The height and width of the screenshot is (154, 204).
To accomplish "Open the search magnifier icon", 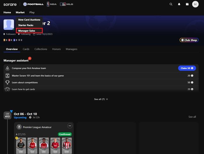I will 171,4.
